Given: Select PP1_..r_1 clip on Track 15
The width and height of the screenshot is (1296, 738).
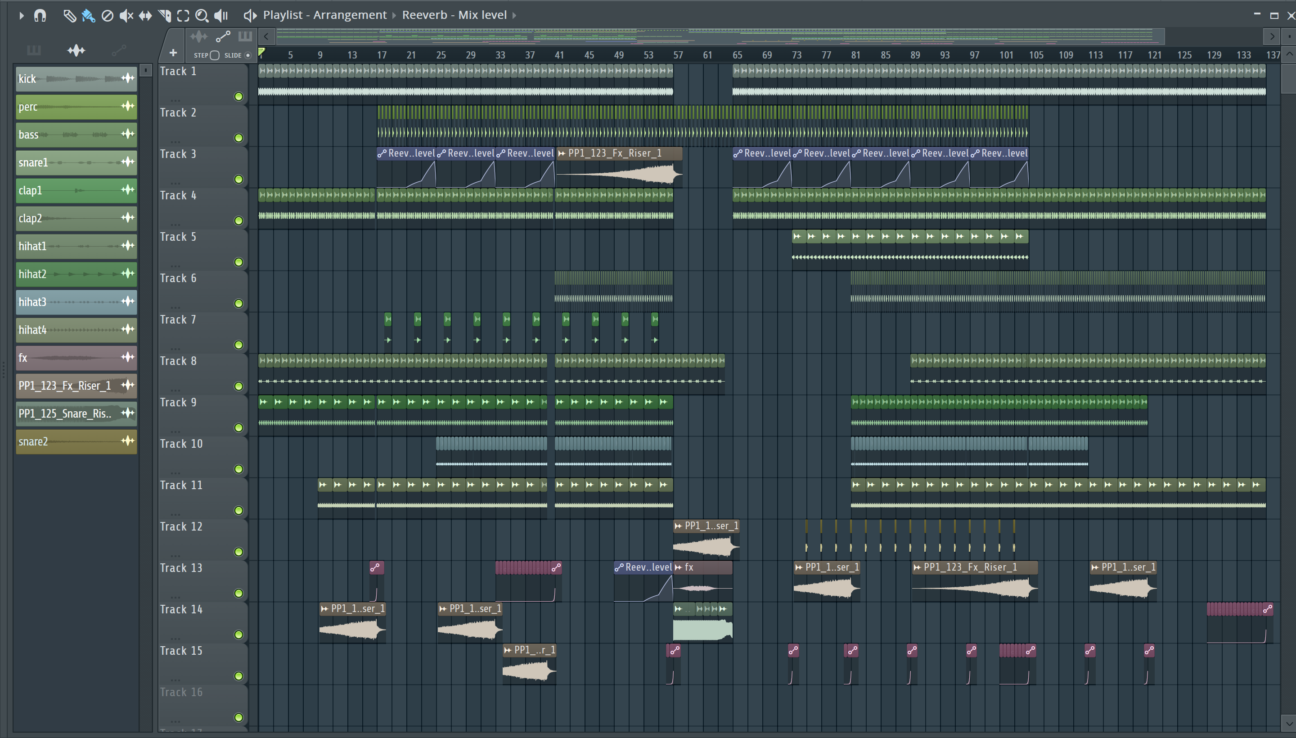Looking at the screenshot, I should click(x=529, y=664).
